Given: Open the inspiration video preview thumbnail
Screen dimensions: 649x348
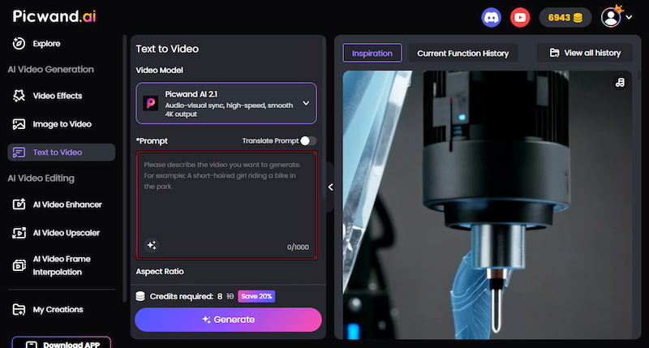Looking at the screenshot, I should click(487, 203).
